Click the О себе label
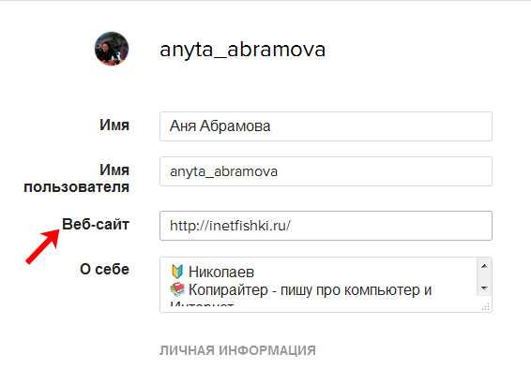 tap(105, 270)
